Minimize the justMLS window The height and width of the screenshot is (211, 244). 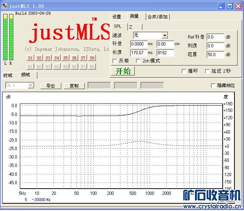click(x=221, y=6)
